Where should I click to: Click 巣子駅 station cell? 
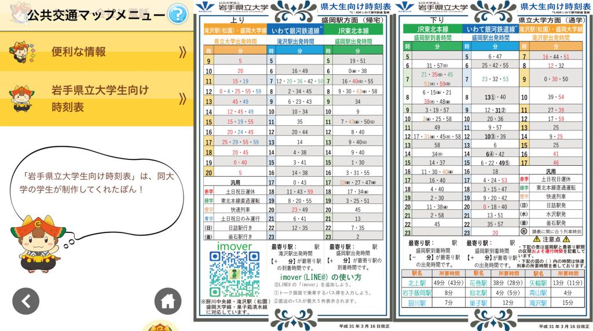478,303
